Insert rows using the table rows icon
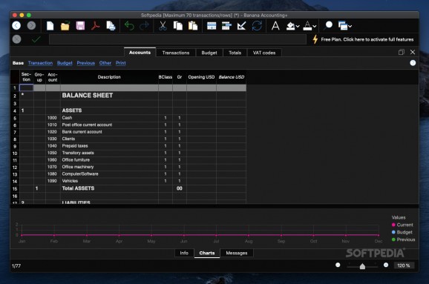This screenshot has width=429, height=284. [x=212, y=26]
